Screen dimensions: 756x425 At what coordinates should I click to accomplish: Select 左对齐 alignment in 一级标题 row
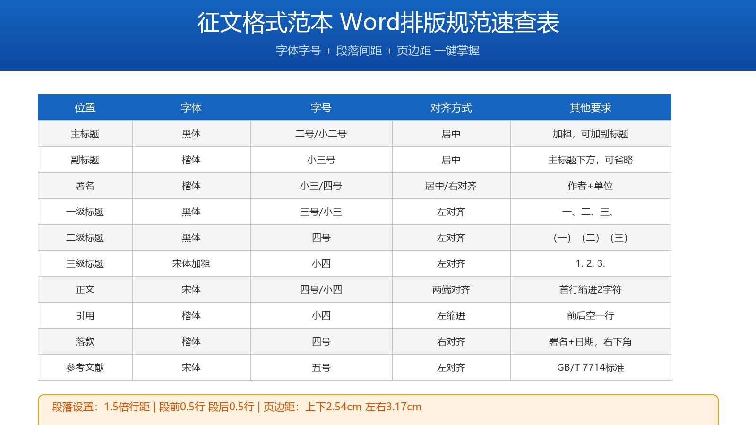[451, 212]
